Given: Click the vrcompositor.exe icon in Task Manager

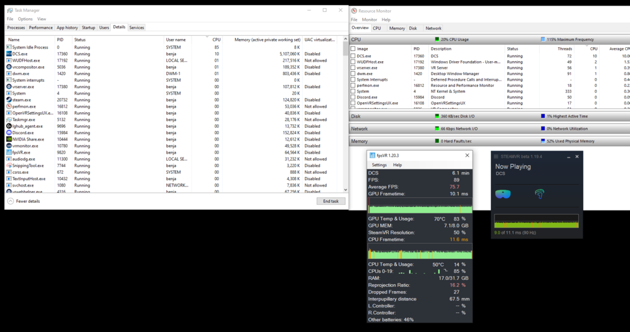Looking at the screenshot, I should point(9,67).
